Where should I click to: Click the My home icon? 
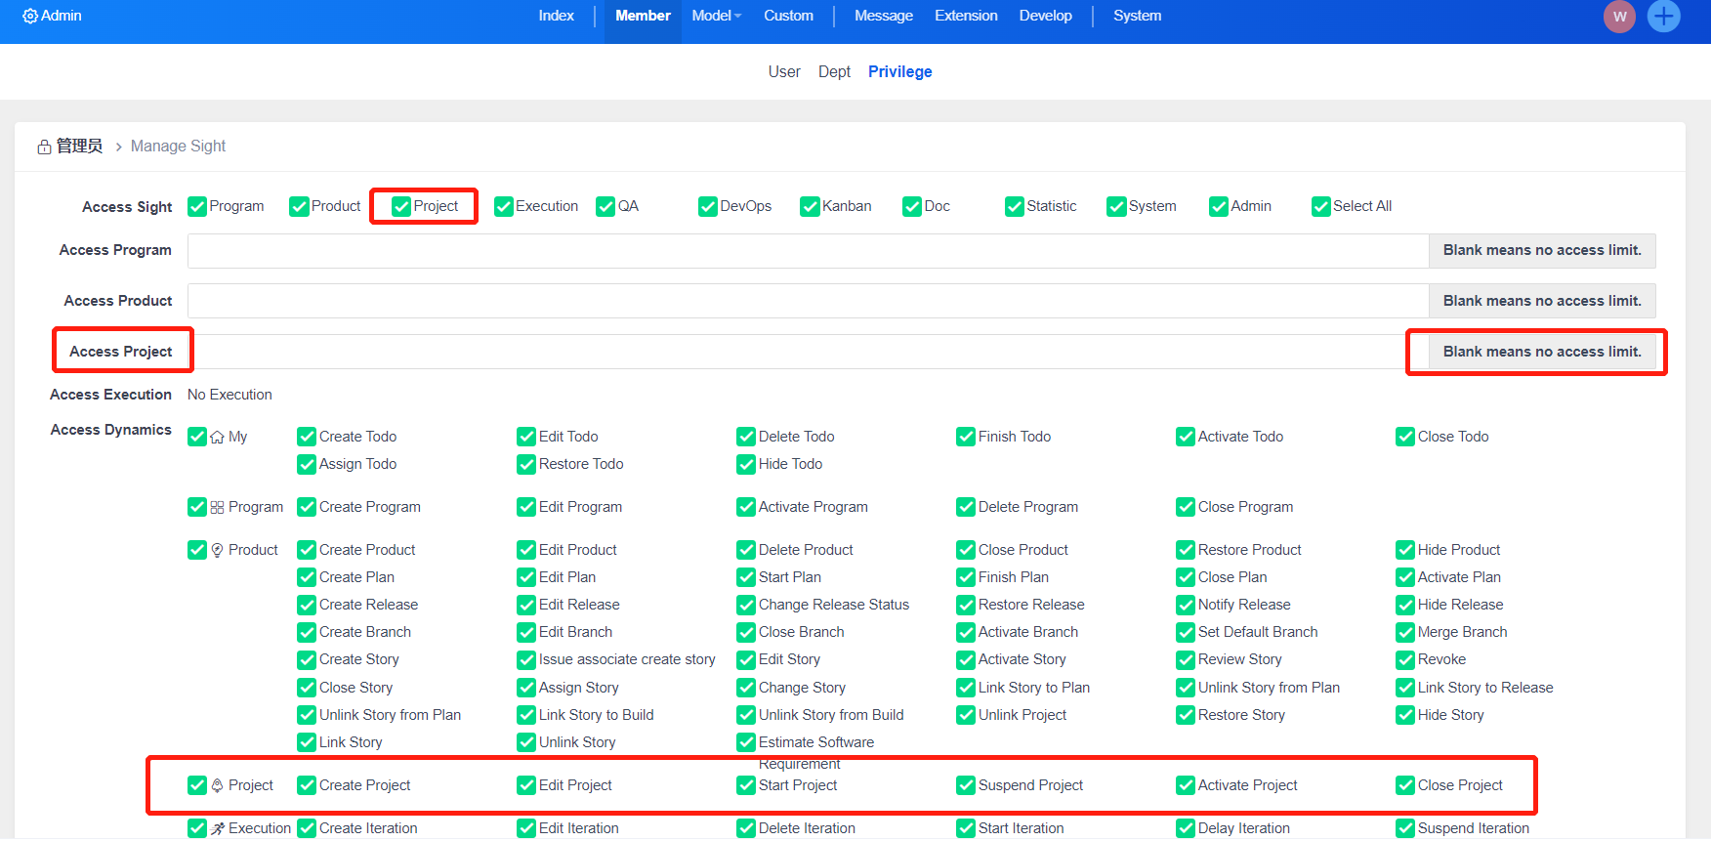tap(217, 438)
